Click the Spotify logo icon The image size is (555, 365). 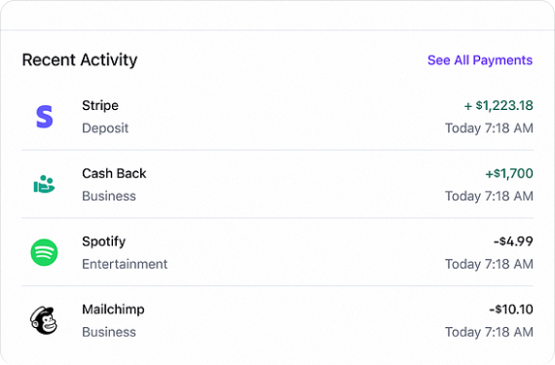tap(44, 252)
